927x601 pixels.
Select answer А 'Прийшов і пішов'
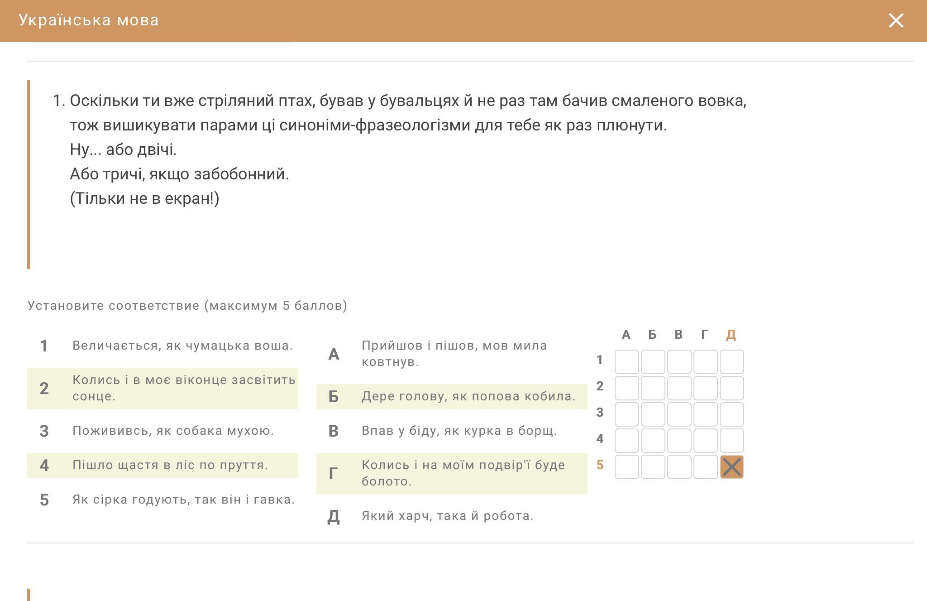tap(454, 354)
